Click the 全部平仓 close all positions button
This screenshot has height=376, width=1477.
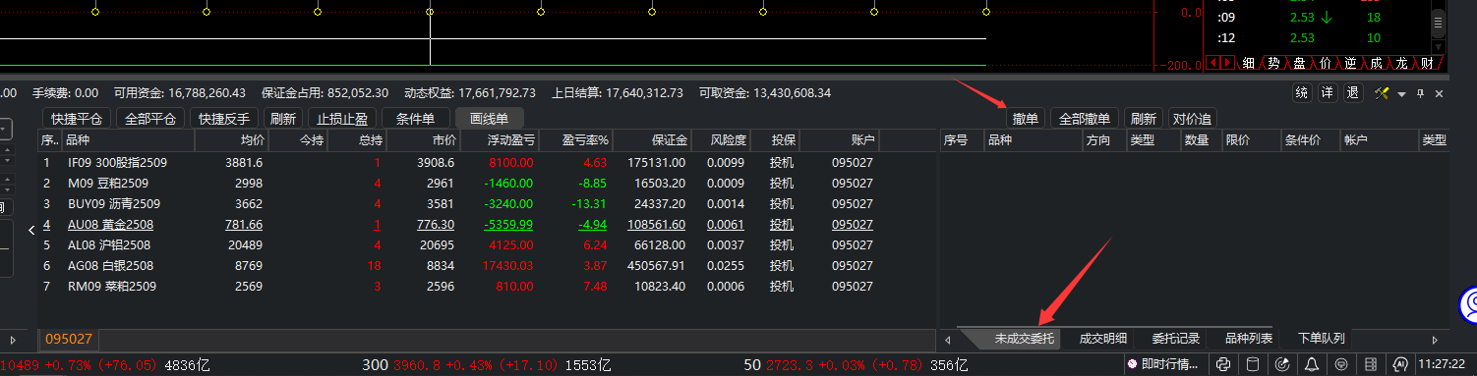pos(150,118)
